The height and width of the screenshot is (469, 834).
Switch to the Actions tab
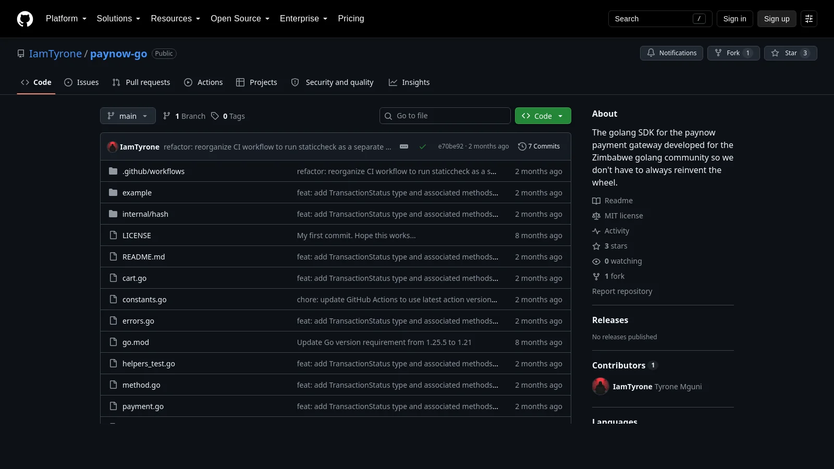click(203, 82)
